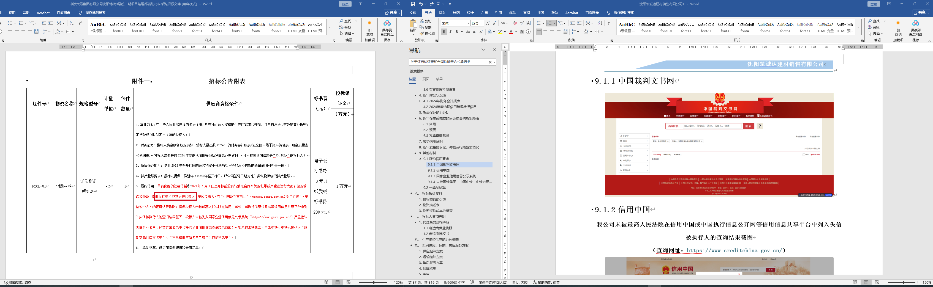This screenshot has height=287, width=933.
Task: Sort paragraphs in left Word window ribbon
Action: tap(71, 23)
